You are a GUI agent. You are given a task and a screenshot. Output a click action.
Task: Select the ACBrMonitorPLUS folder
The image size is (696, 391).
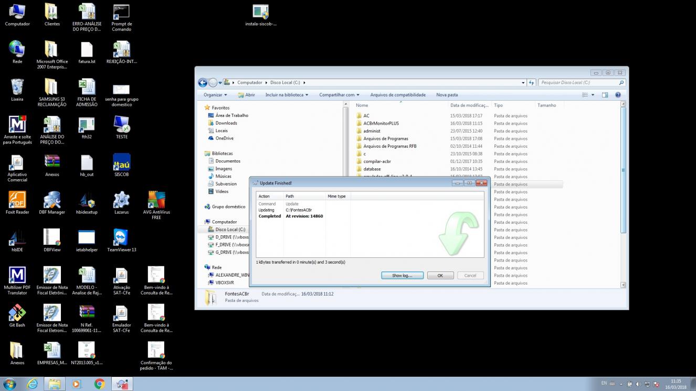(x=381, y=123)
